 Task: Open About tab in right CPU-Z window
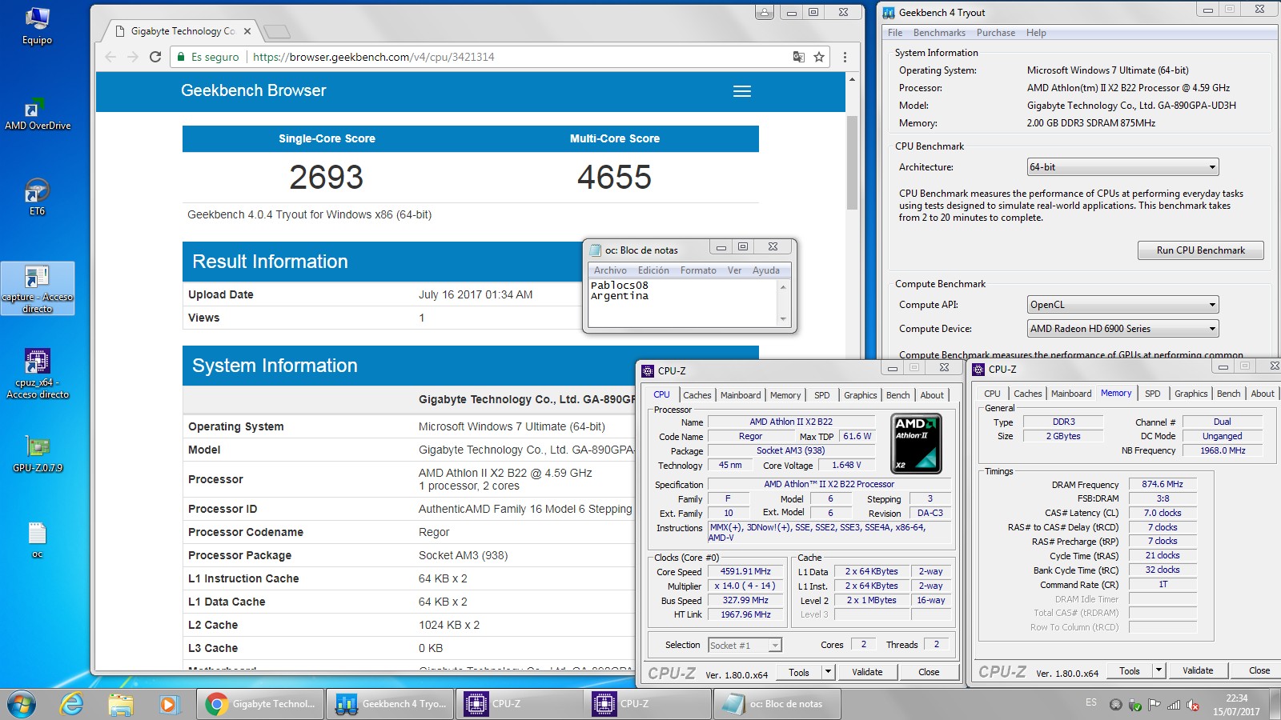[x=1263, y=394]
